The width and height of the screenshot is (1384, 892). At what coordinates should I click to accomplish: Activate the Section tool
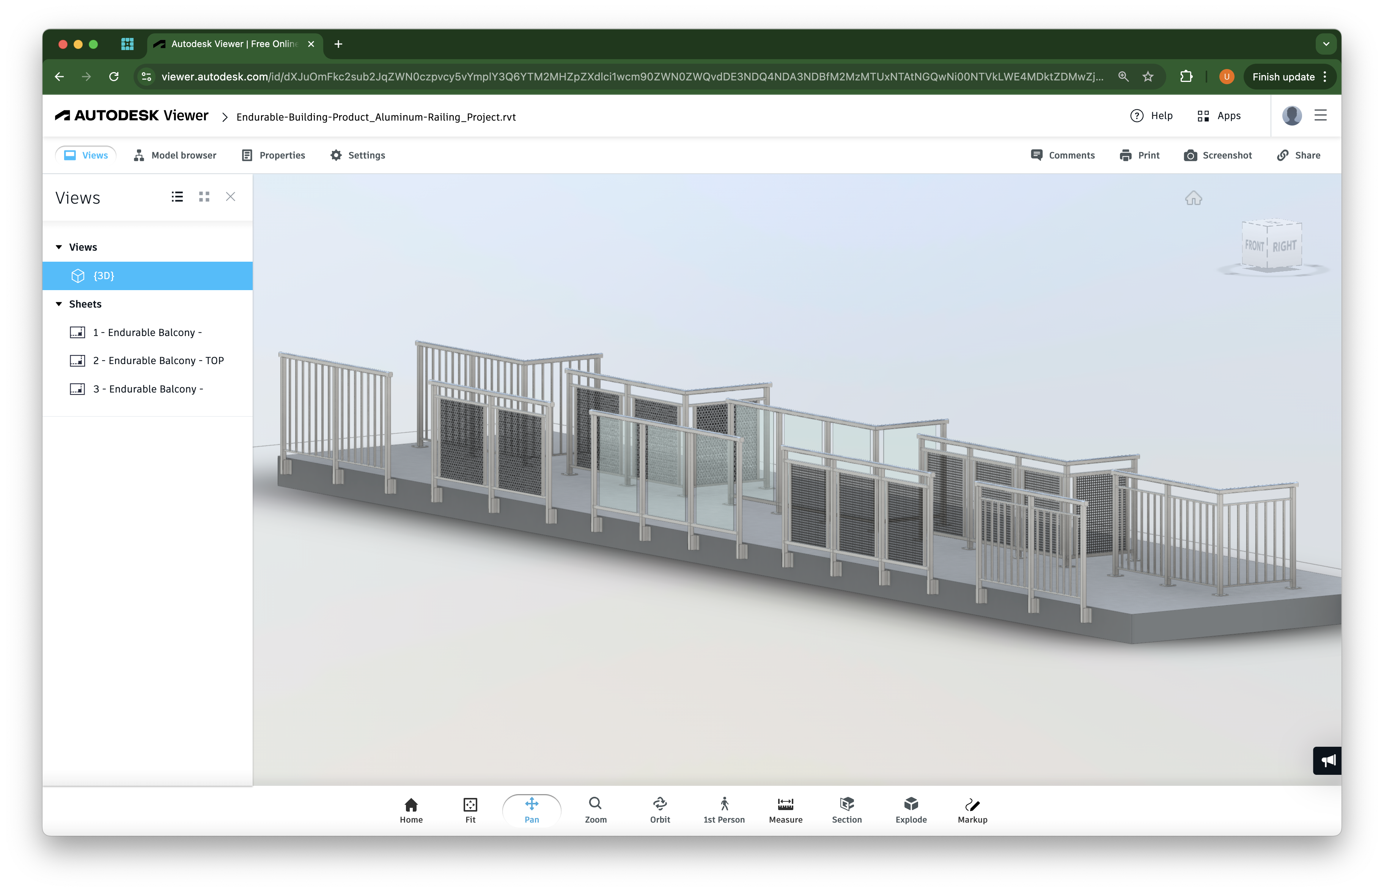click(x=846, y=810)
